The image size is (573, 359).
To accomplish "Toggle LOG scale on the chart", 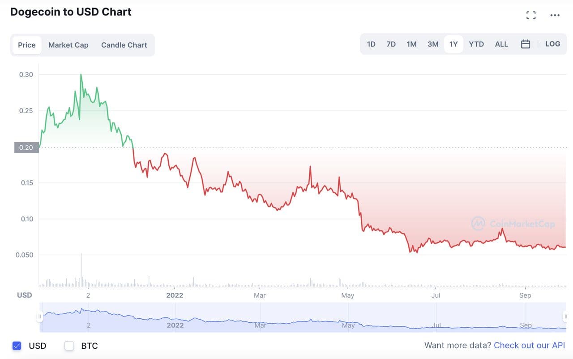I will (x=552, y=44).
